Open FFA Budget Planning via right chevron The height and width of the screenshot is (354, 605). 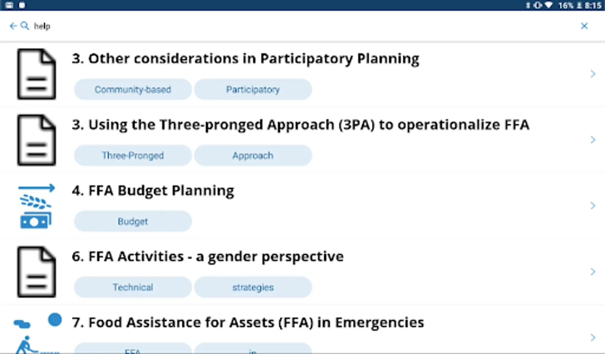point(593,206)
